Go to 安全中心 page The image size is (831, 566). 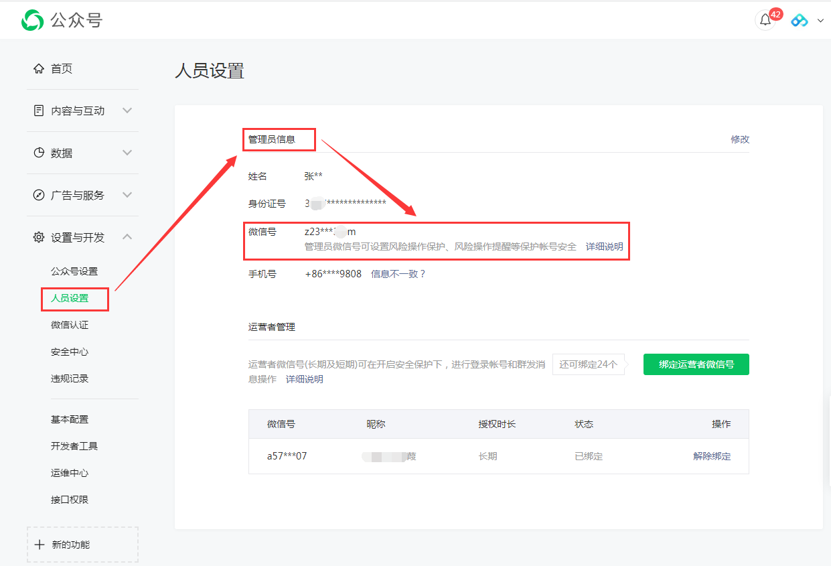coord(70,352)
